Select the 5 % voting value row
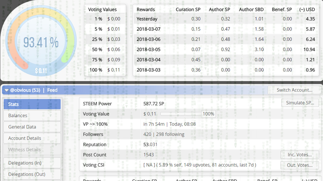The width and height of the screenshot is (323, 181). pyautogui.click(x=105, y=29)
